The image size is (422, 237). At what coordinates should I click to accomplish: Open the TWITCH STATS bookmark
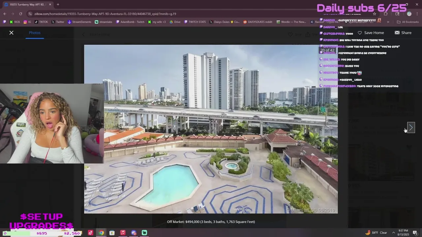195,22
